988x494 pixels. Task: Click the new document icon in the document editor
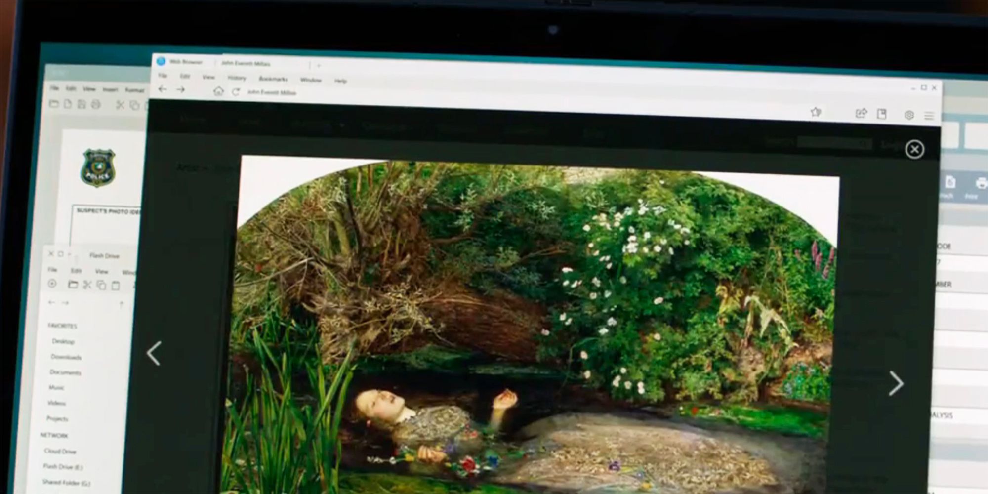click(x=68, y=104)
